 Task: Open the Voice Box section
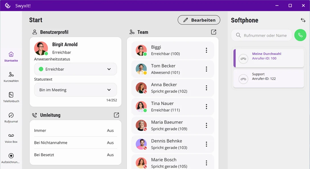point(11,138)
